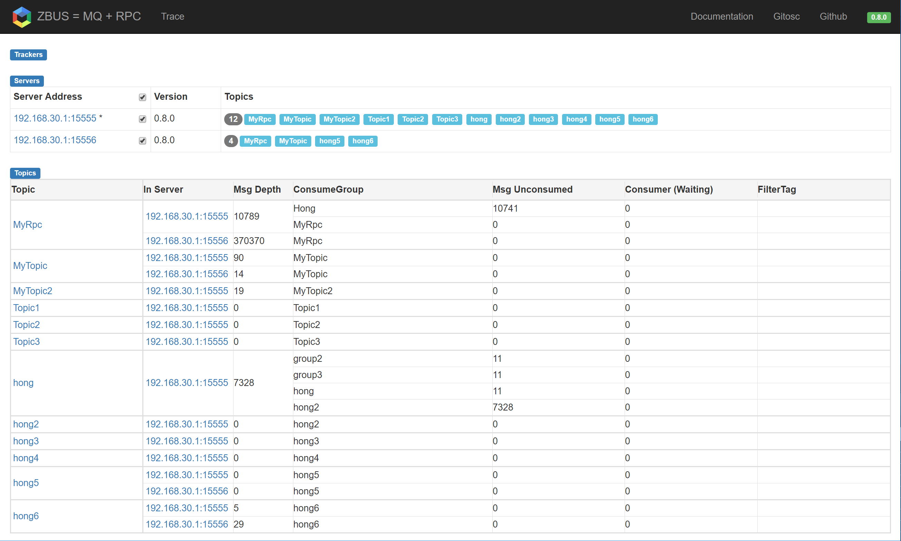Open the ZBUS = MQ + RPC home link
Screen dimensions: 901x541
tap(89, 17)
